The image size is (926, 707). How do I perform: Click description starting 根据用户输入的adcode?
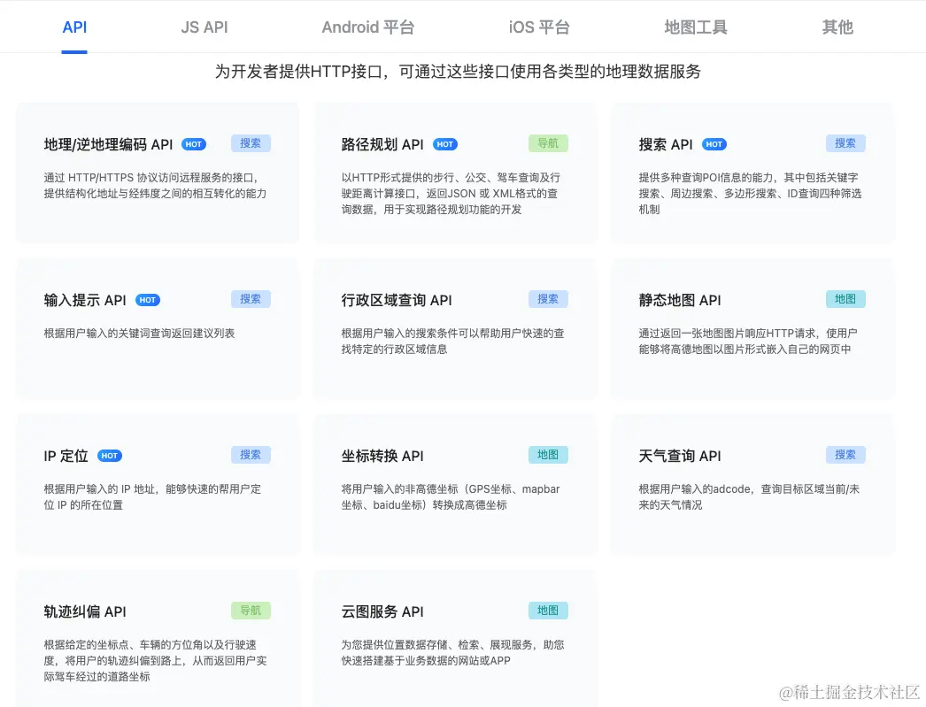749,497
